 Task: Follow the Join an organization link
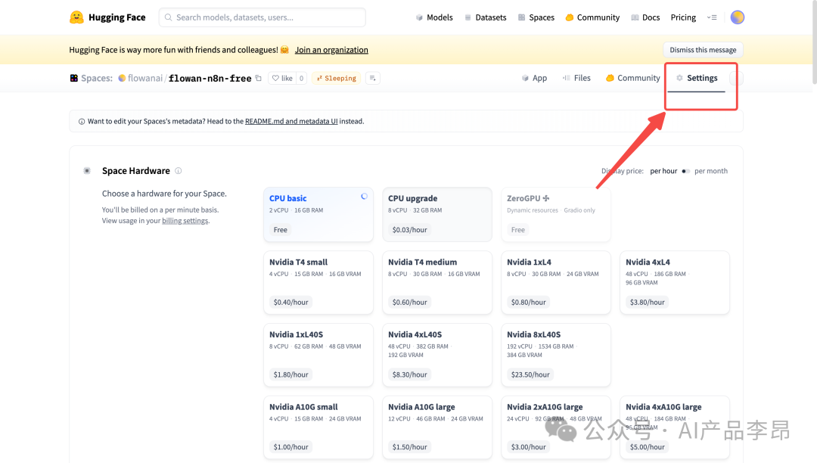click(331, 50)
